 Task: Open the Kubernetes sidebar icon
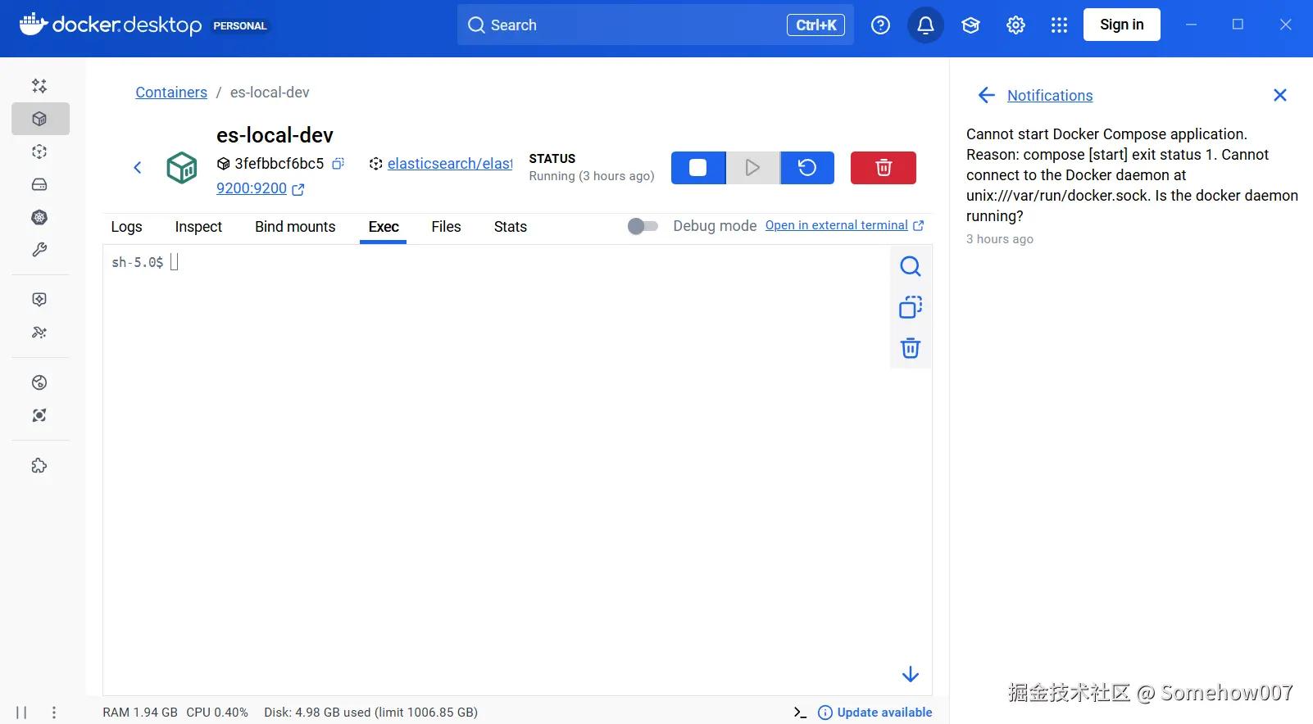point(39,217)
